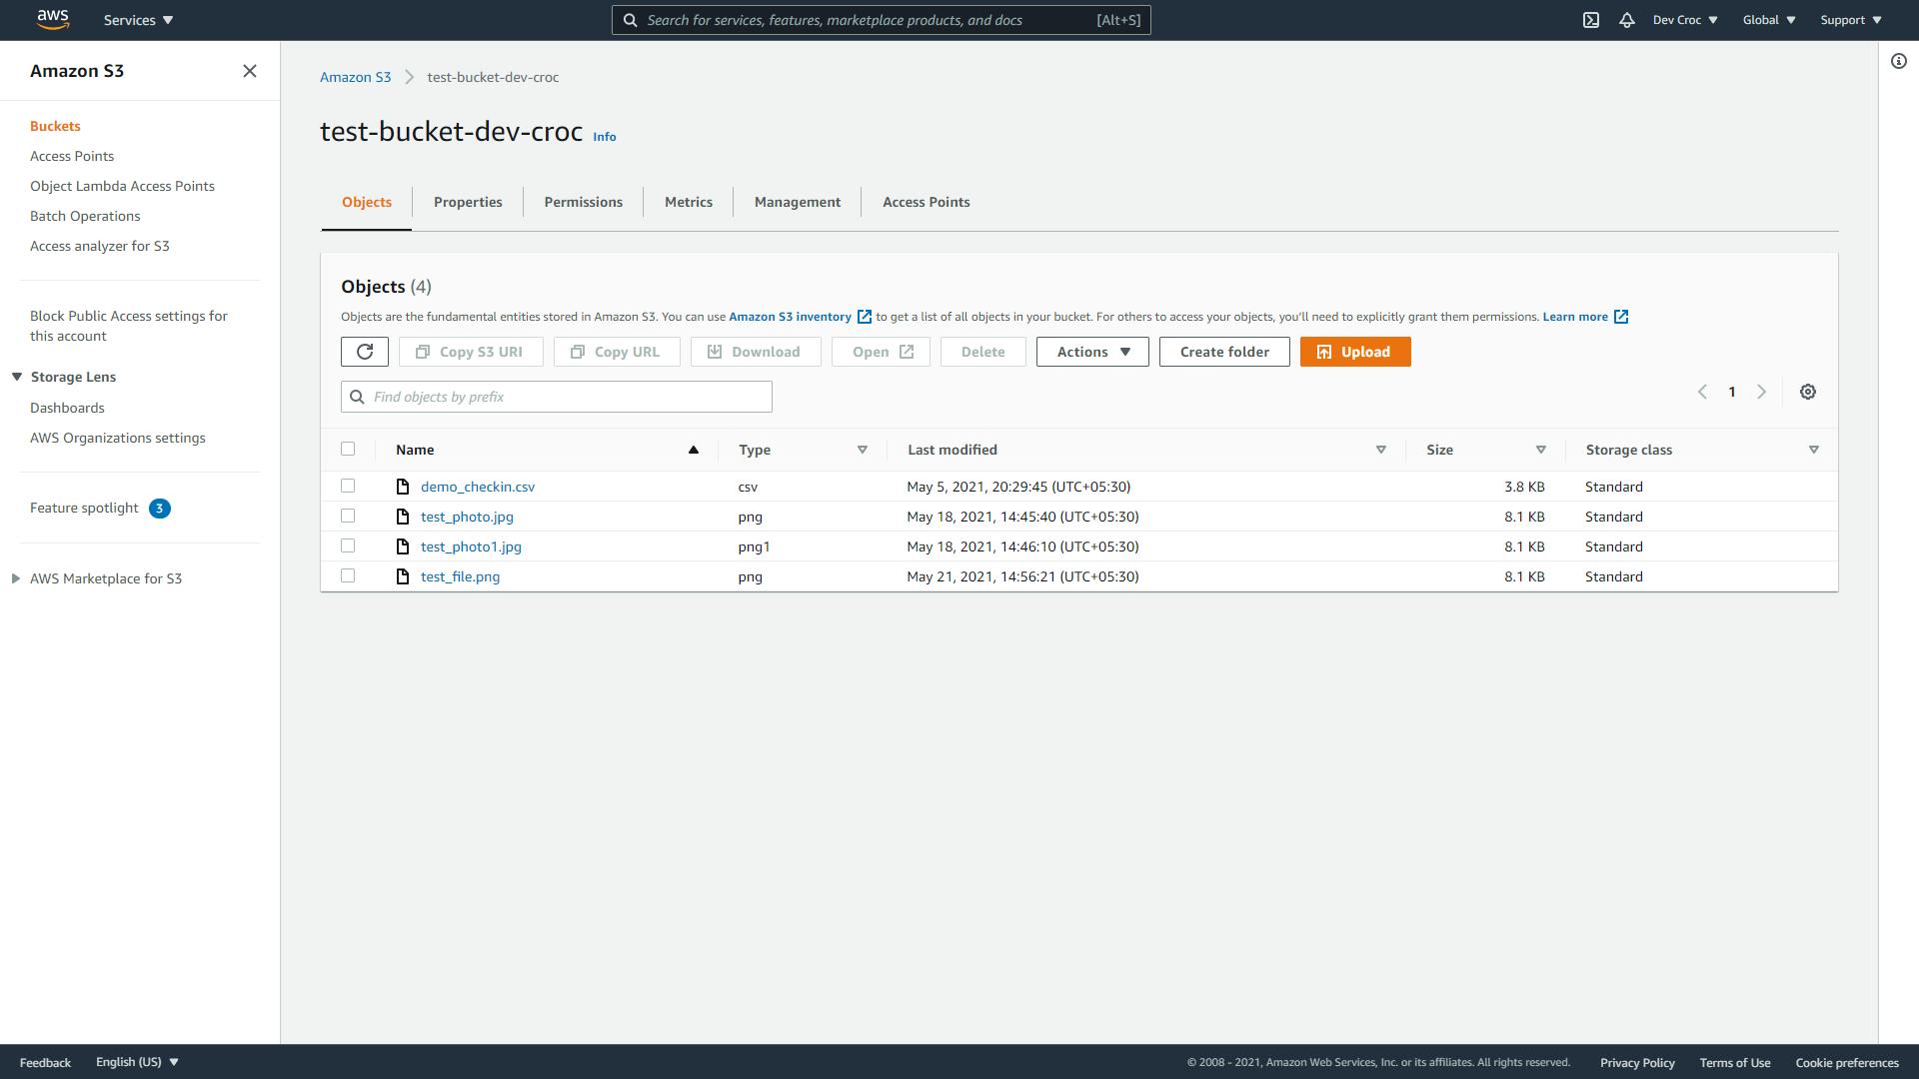Switch to the Management tab
This screenshot has height=1079, width=1919.
point(798,202)
